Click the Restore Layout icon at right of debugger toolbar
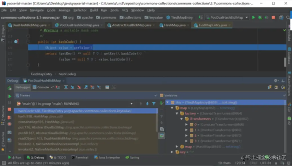 coord(269,87)
